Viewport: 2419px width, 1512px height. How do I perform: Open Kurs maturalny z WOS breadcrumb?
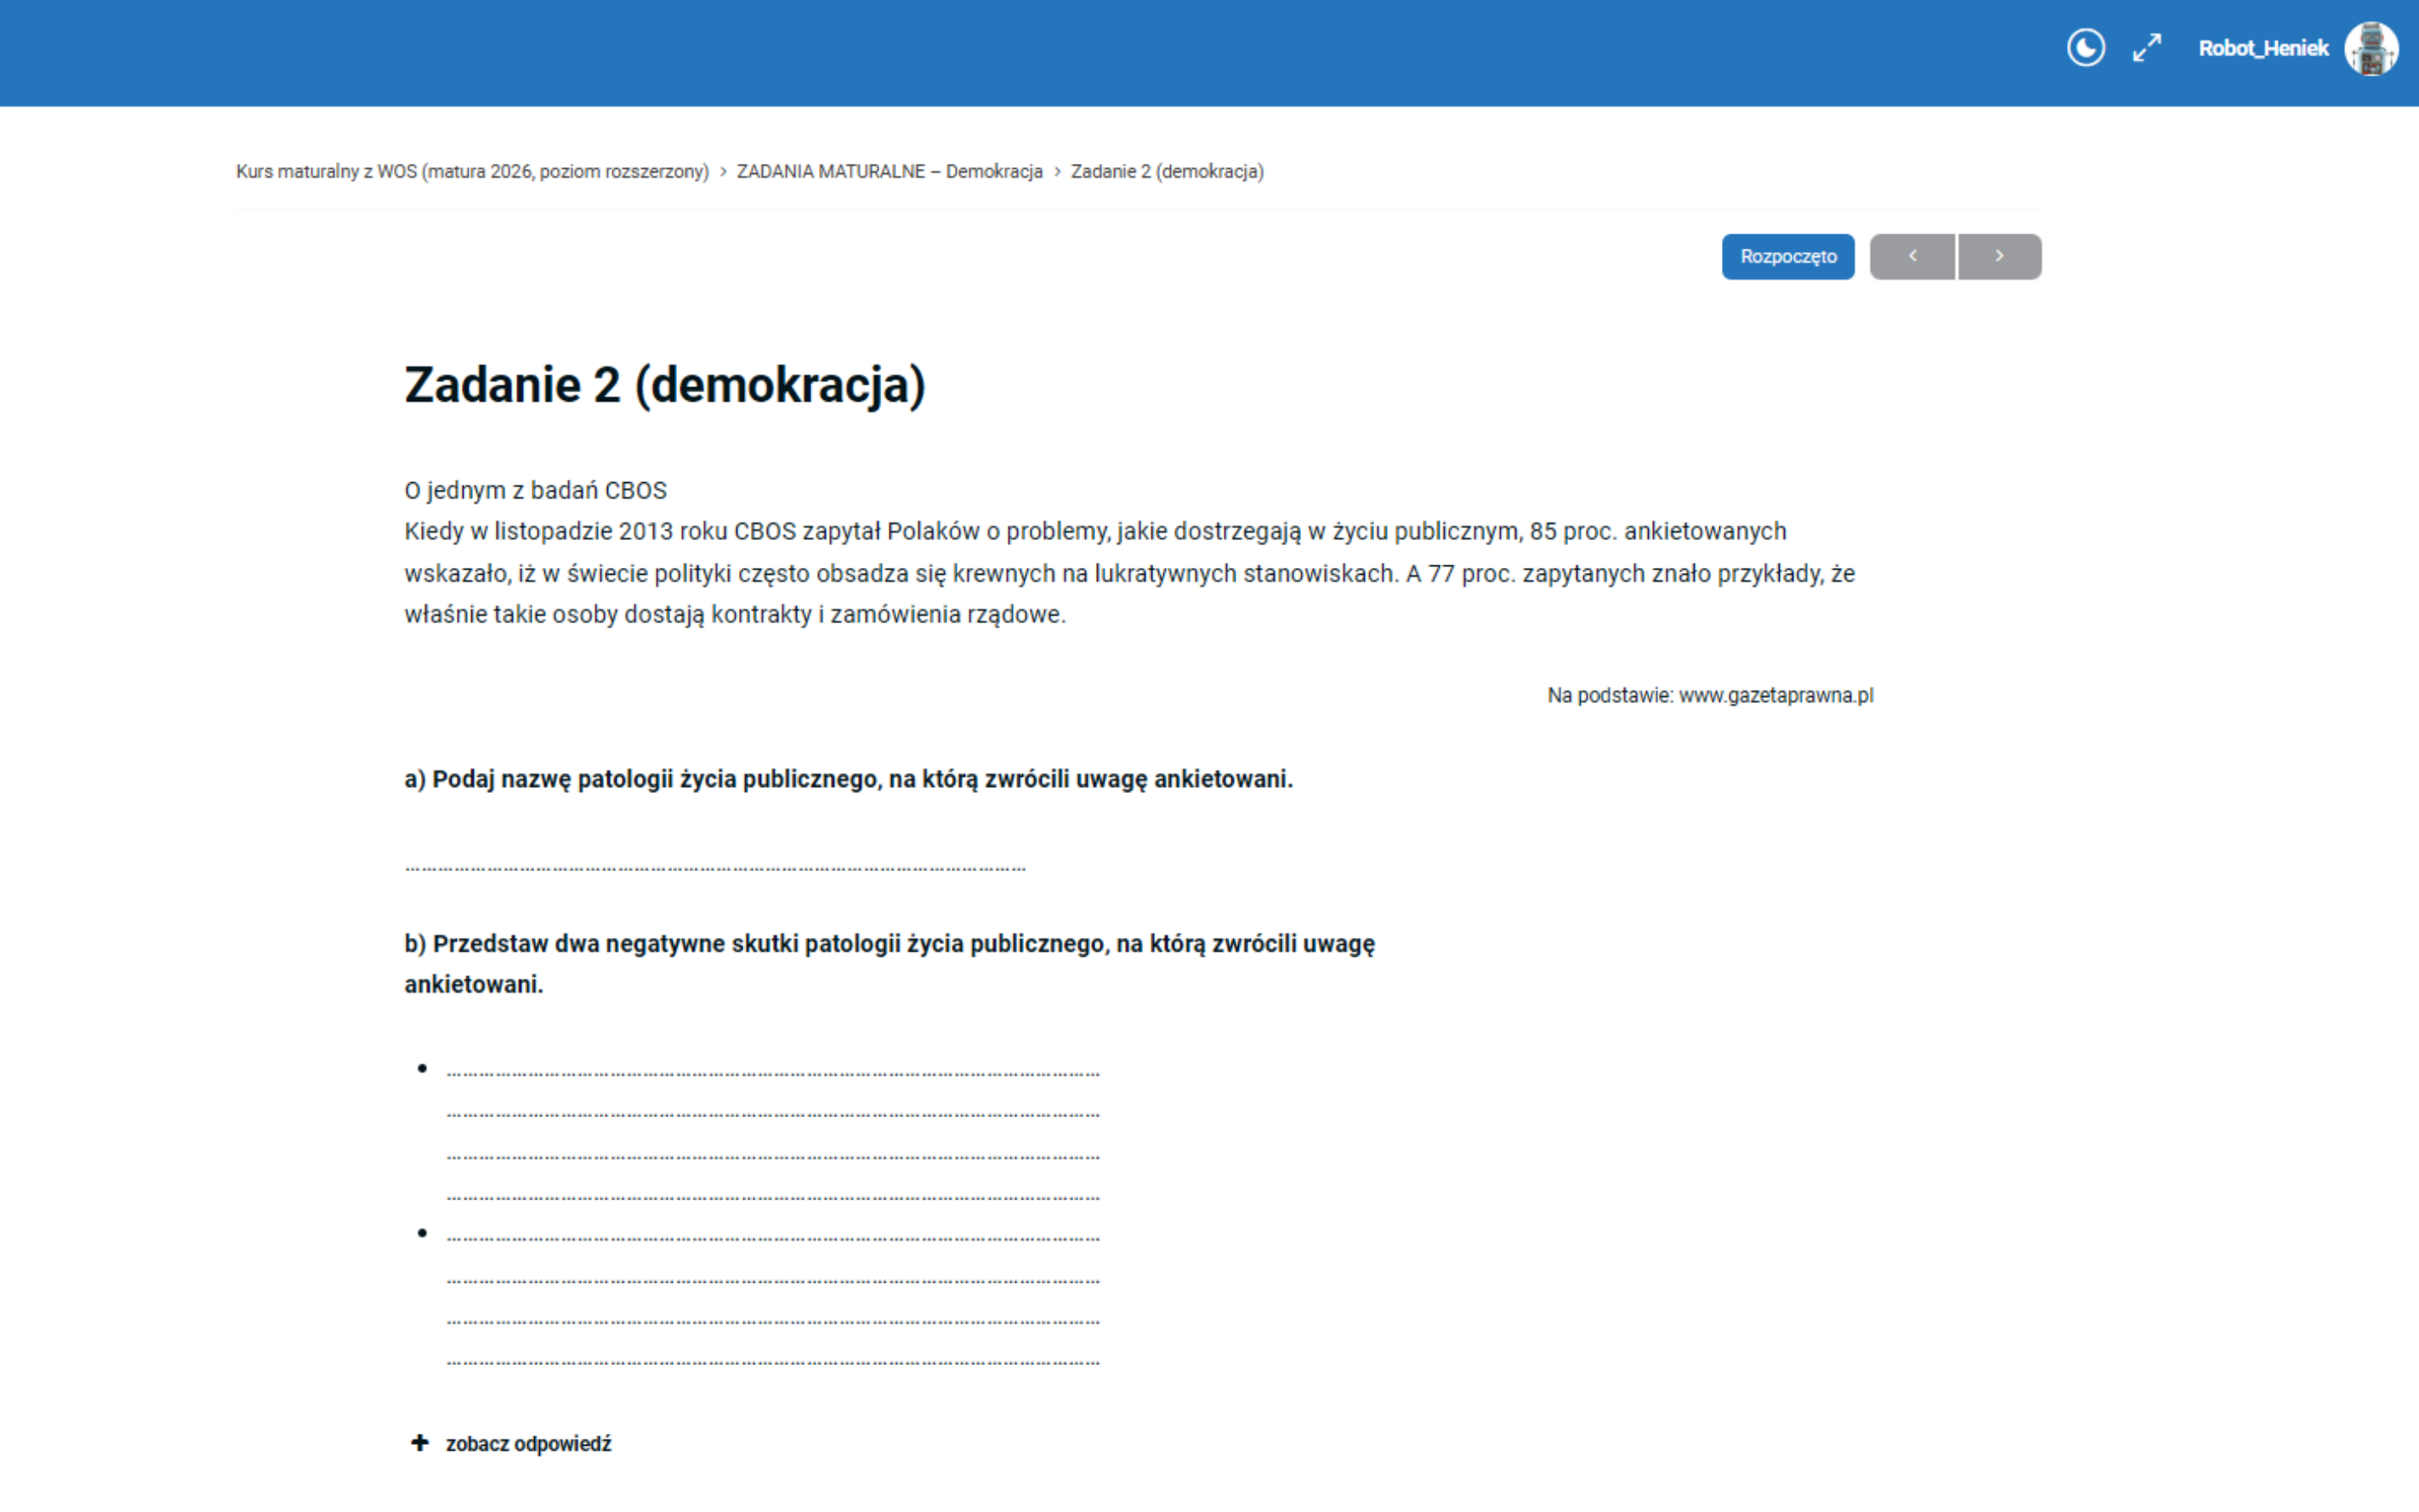[472, 171]
